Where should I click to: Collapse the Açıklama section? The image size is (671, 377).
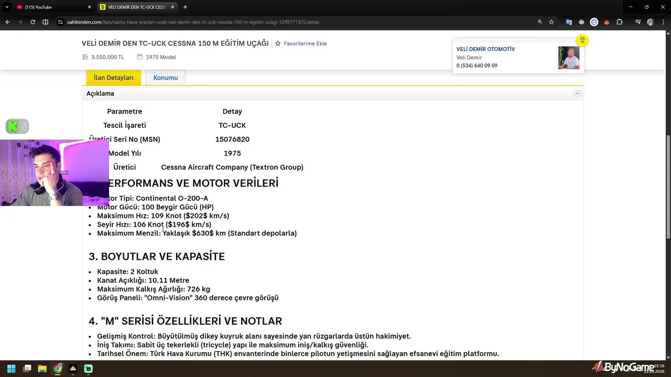(577, 93)
